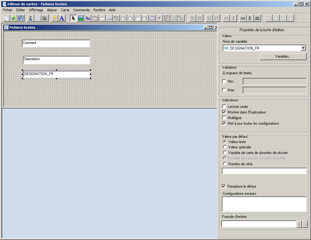Viewport: 311px width, 240px height.
Task: Toggle the Lecture seule checkbox
Action: (x=224, y=106)
